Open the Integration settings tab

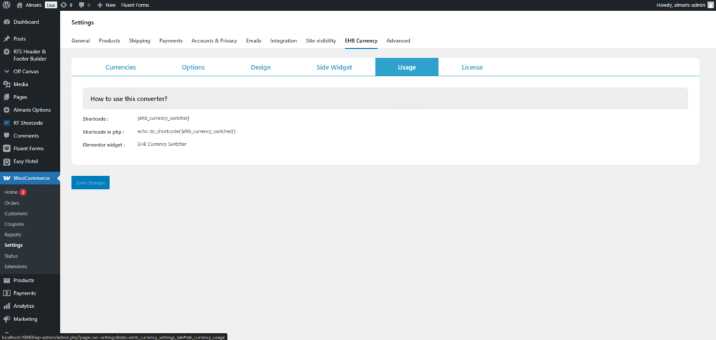click(284, 40)
